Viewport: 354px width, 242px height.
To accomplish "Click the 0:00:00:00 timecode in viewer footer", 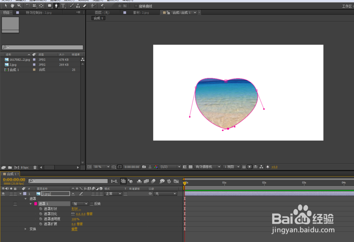I will pos(132,167).
